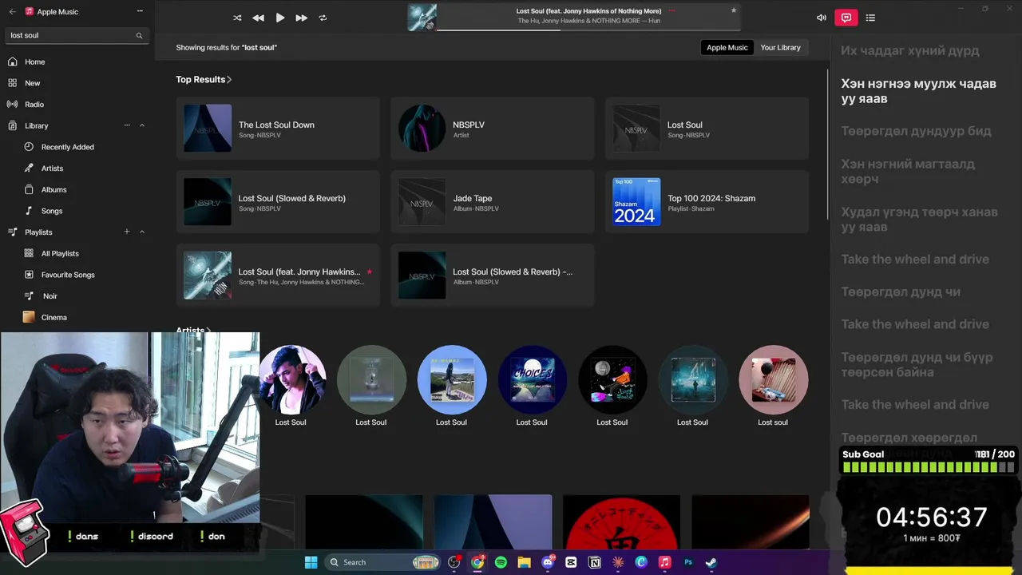Toggle shuffle playback

237,18
